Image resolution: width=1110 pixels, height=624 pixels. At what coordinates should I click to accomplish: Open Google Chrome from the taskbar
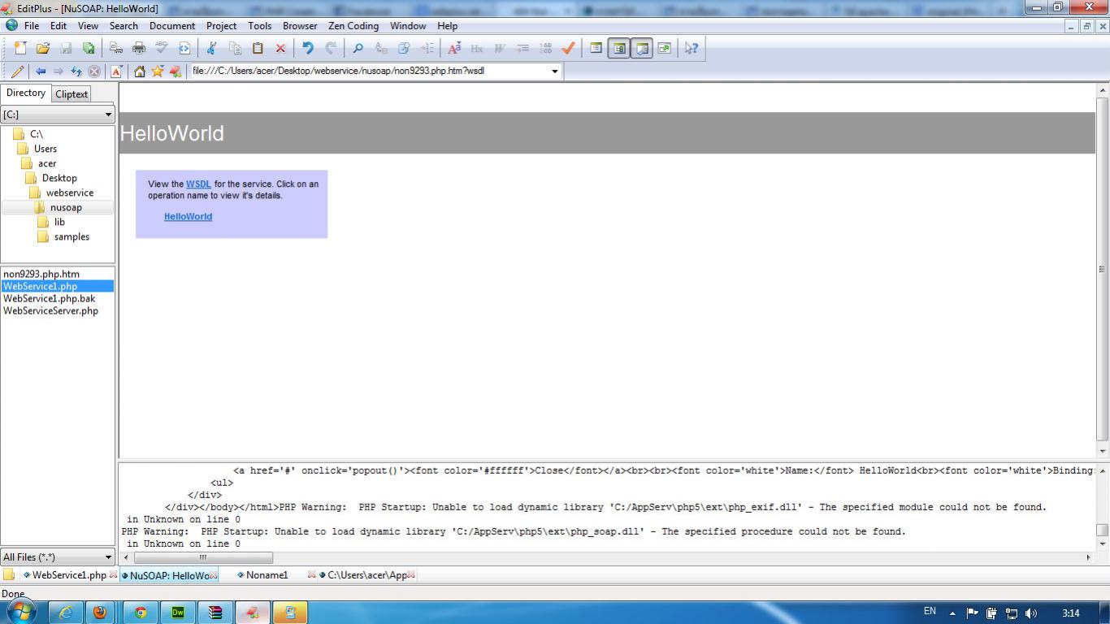click(141, 612)
